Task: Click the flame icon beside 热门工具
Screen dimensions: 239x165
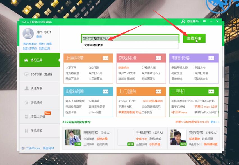Action: [26, 60]
